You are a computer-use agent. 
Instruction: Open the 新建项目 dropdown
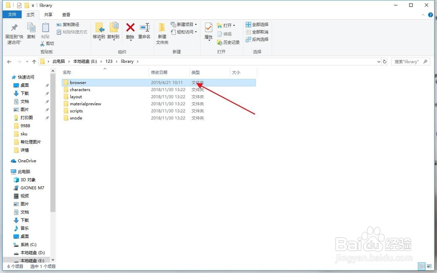pyautogui.click(x=184, y=24)
